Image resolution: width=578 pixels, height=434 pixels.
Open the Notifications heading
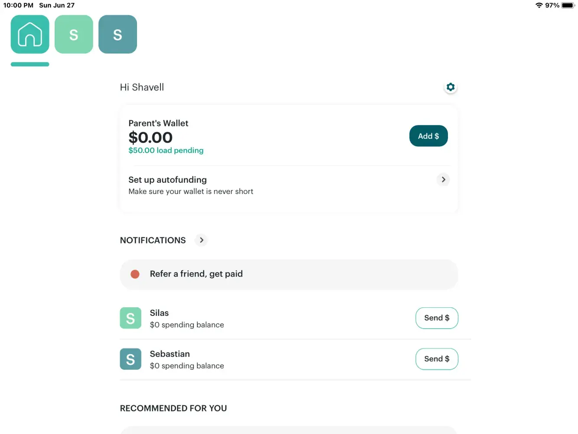pos(153,240)
